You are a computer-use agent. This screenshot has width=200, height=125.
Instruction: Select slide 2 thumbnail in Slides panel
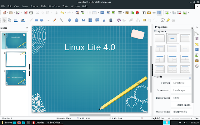click(x=16, y=59)
